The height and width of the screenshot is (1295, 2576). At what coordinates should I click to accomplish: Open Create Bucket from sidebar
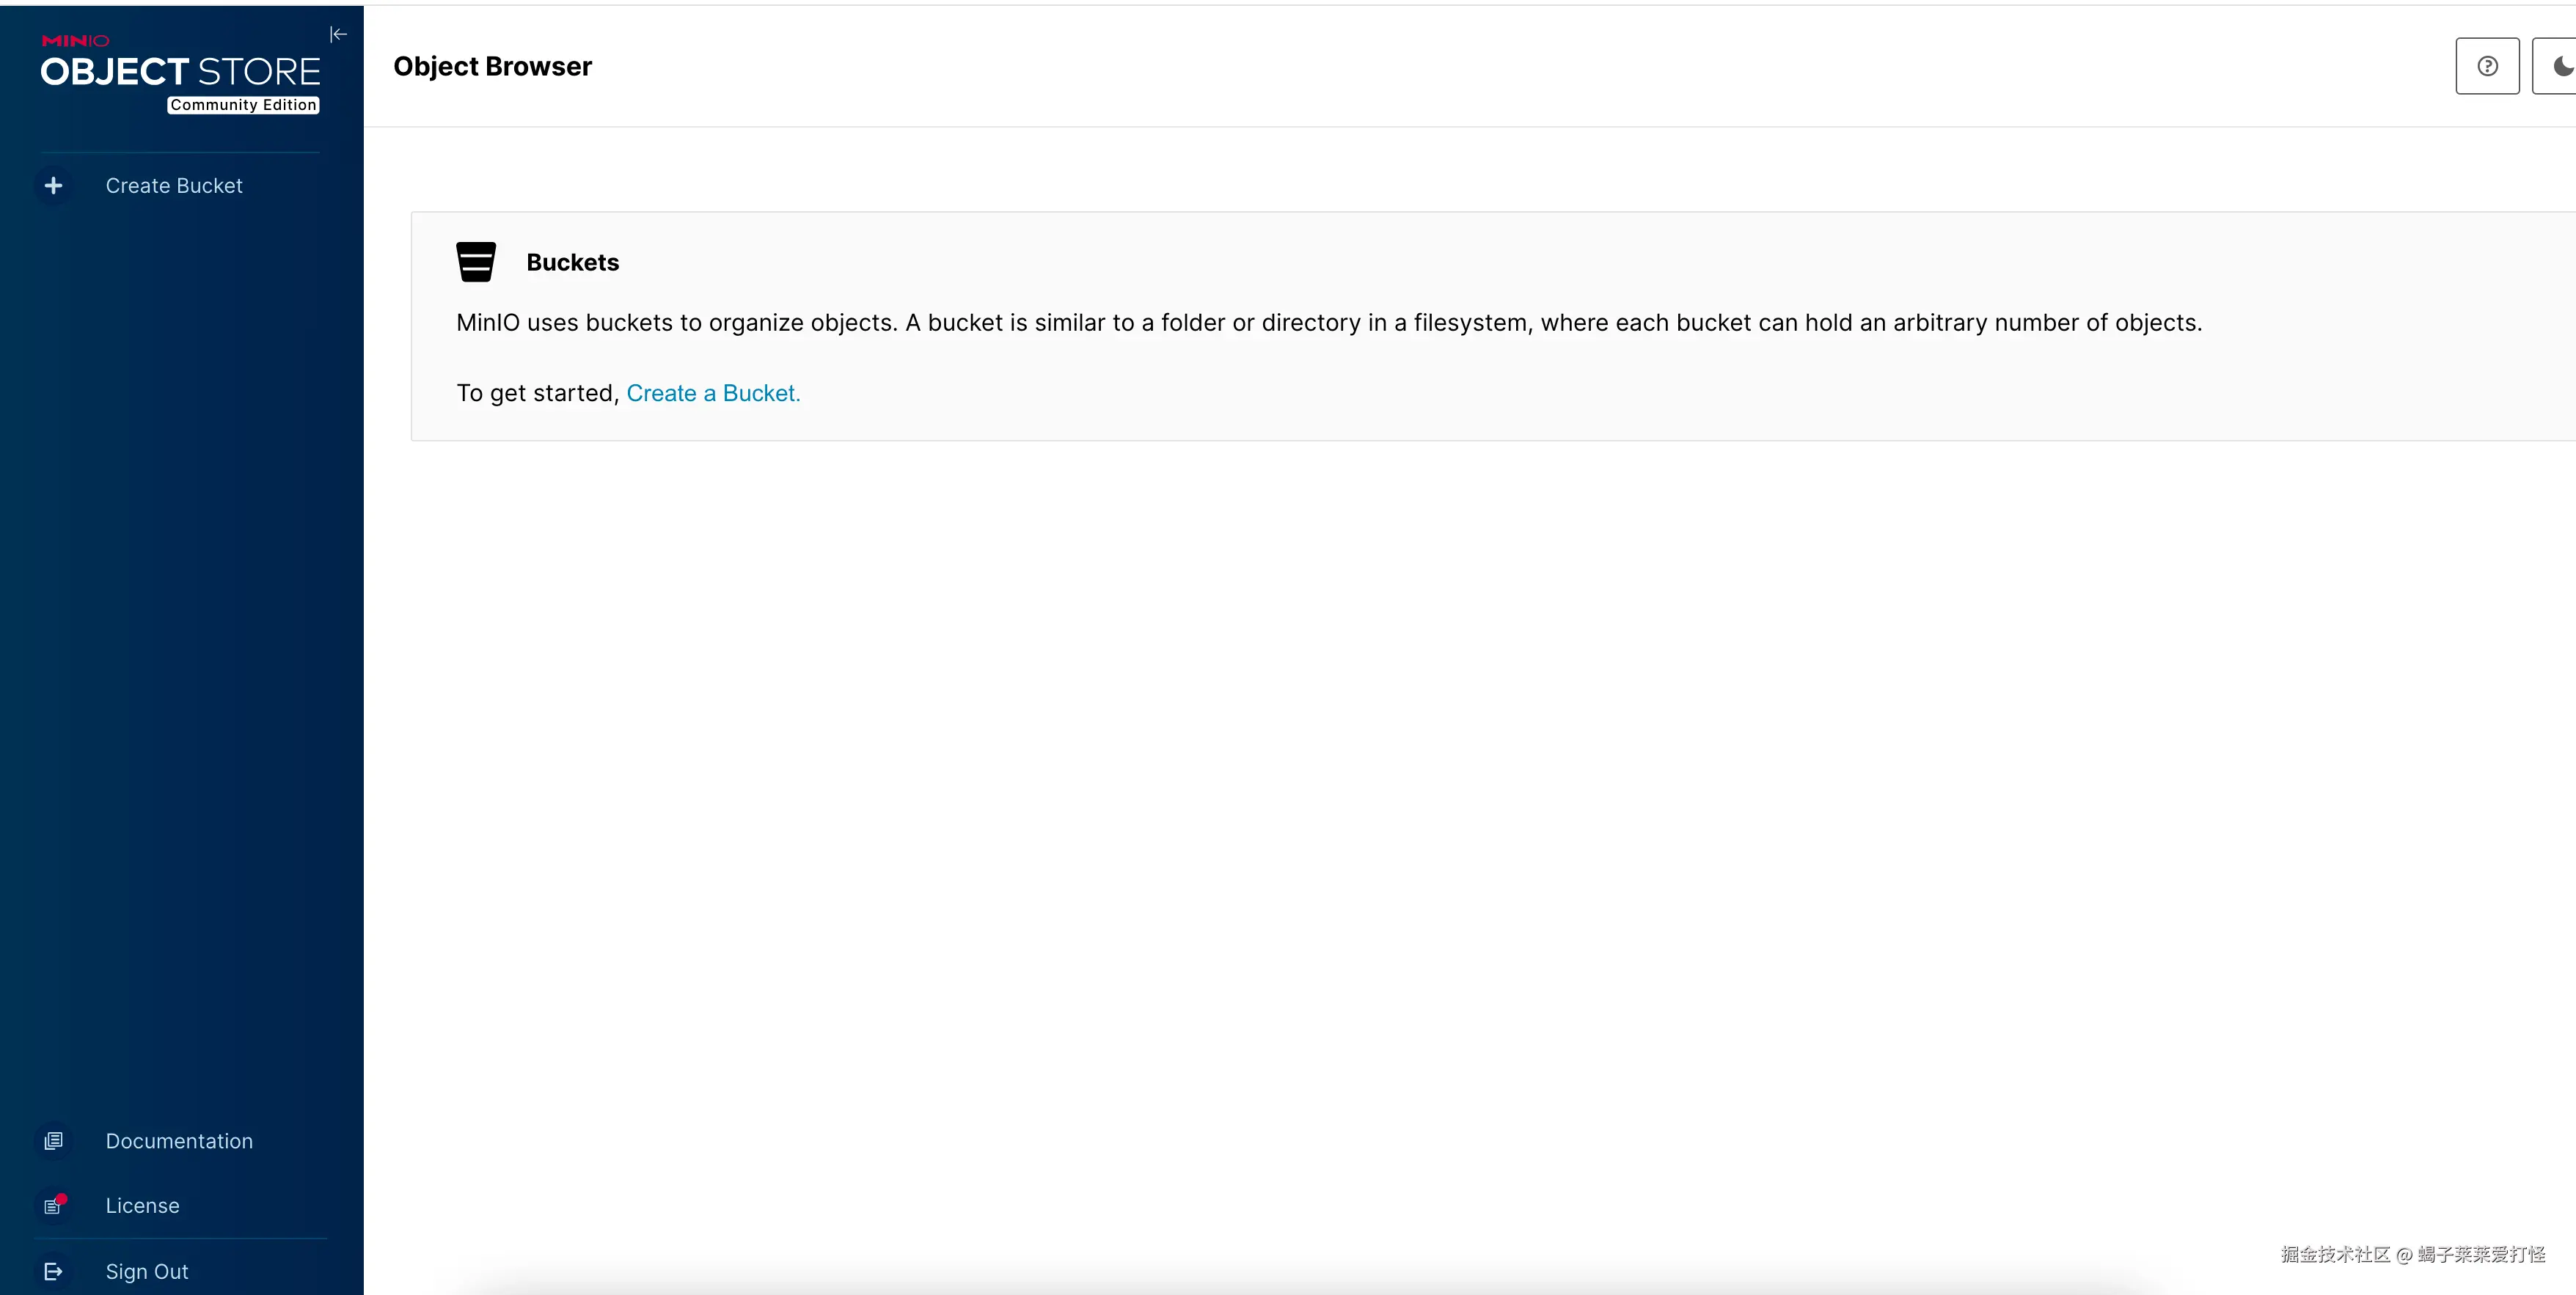174,186
